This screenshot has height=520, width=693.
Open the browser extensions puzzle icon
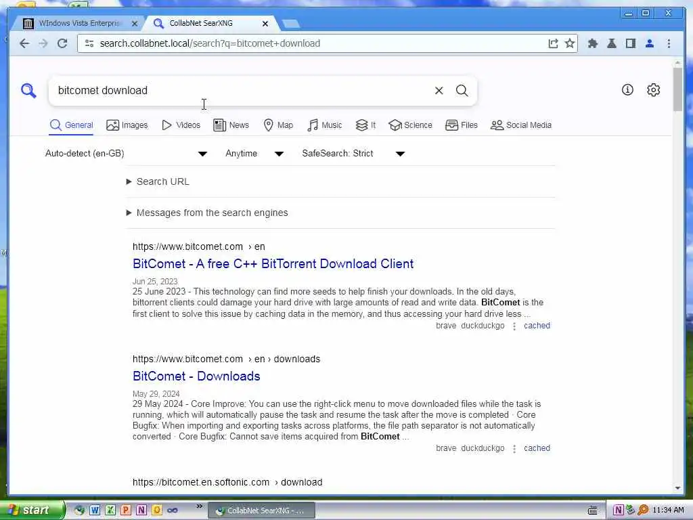click(x=593, y=43)
